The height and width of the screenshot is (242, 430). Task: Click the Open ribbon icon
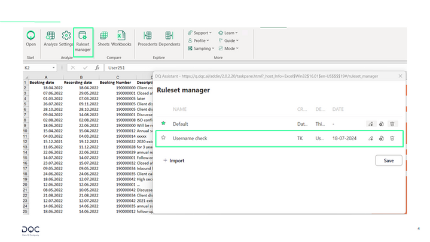[x=31, y=38]
